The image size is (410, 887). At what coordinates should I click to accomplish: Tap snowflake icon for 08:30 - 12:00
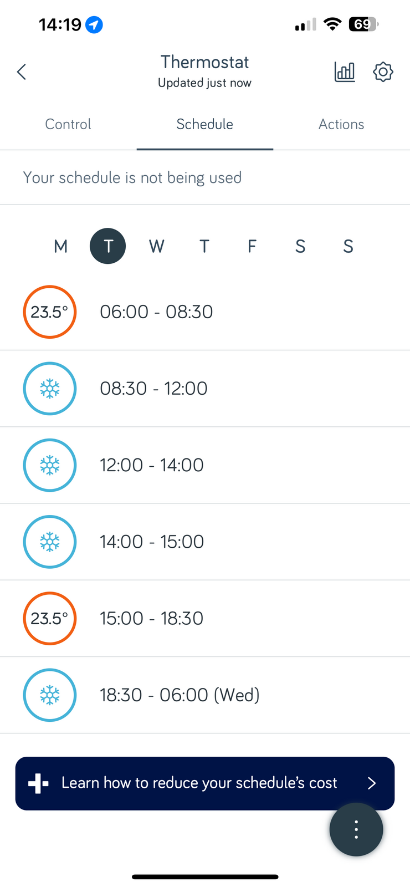[50, 389]
